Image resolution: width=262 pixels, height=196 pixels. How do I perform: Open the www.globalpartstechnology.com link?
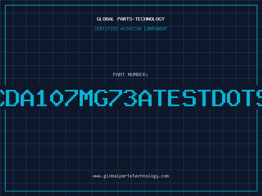(131, 176)
